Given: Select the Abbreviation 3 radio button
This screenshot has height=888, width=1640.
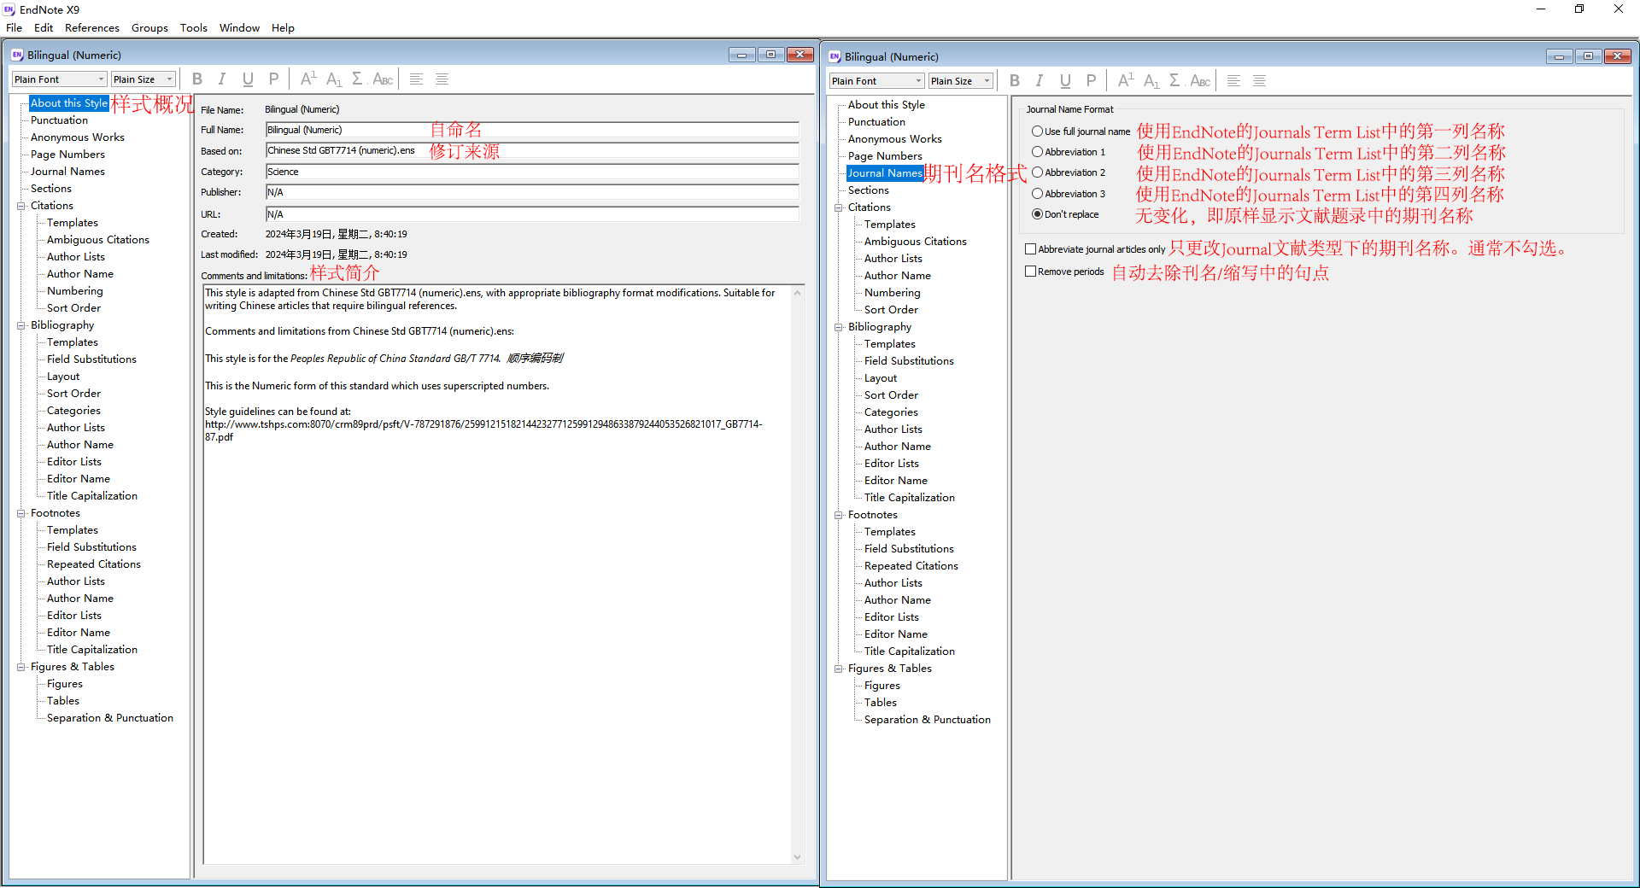Looking at the screenshot, I should click(1037, 194).
